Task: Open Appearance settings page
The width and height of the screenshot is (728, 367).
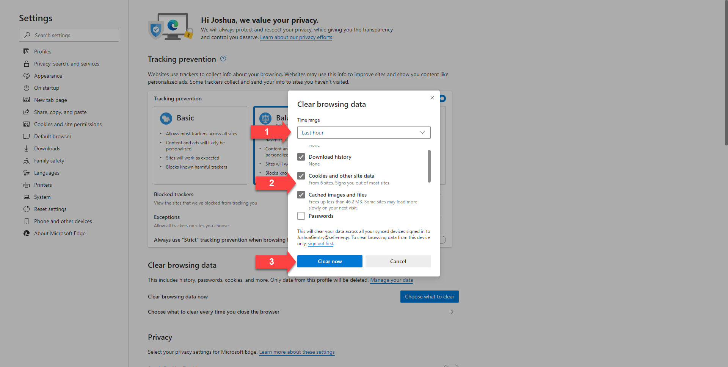Action: coord(48,76)
